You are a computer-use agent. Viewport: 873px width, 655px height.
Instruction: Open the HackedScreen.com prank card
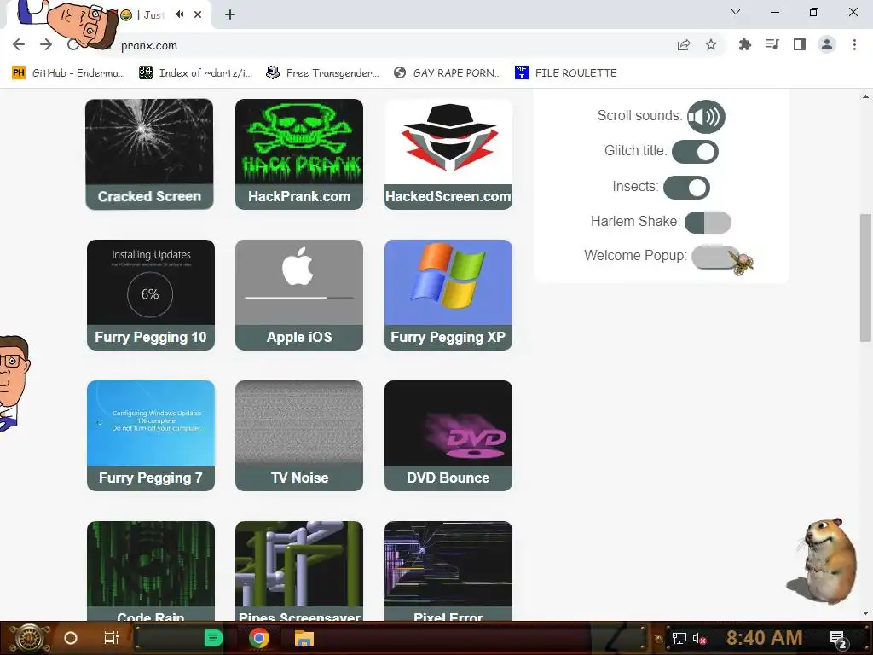[x=448, y=154]
